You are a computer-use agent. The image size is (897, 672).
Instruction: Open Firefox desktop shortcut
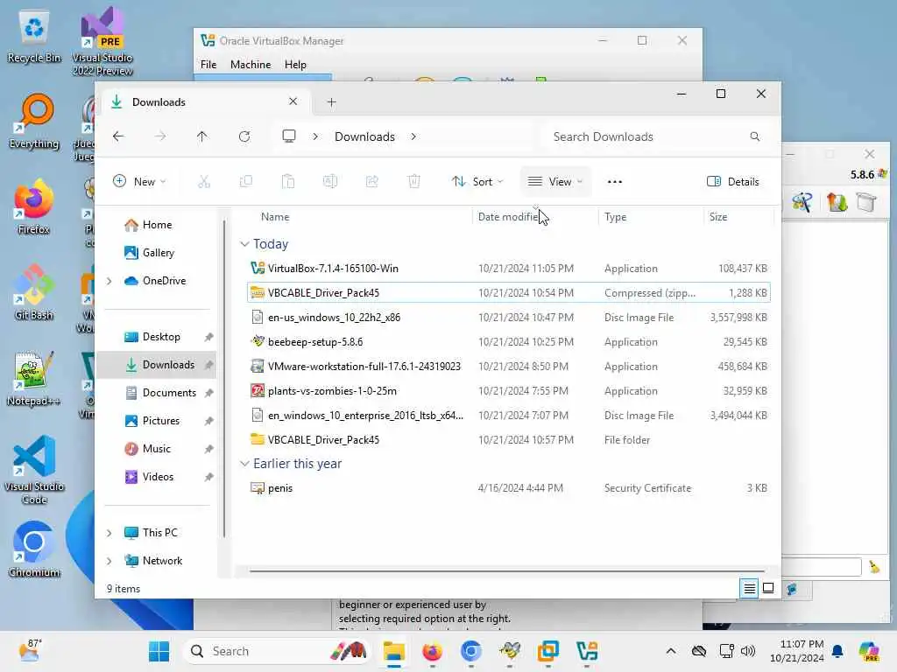pos(34,207)
